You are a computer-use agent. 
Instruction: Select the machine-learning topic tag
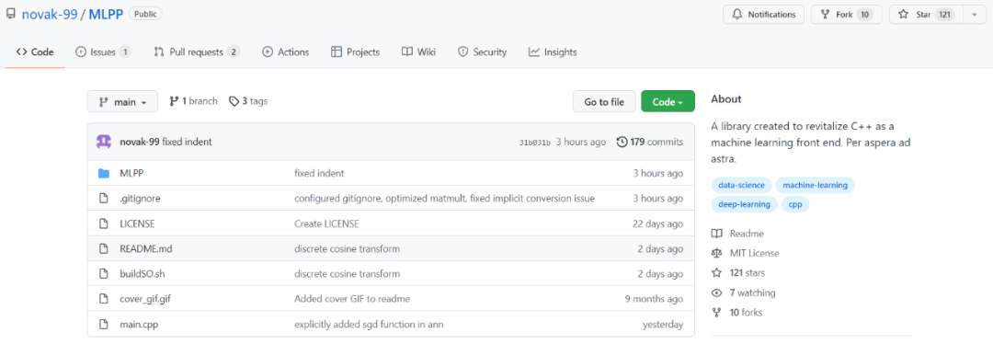pos(815,185)
